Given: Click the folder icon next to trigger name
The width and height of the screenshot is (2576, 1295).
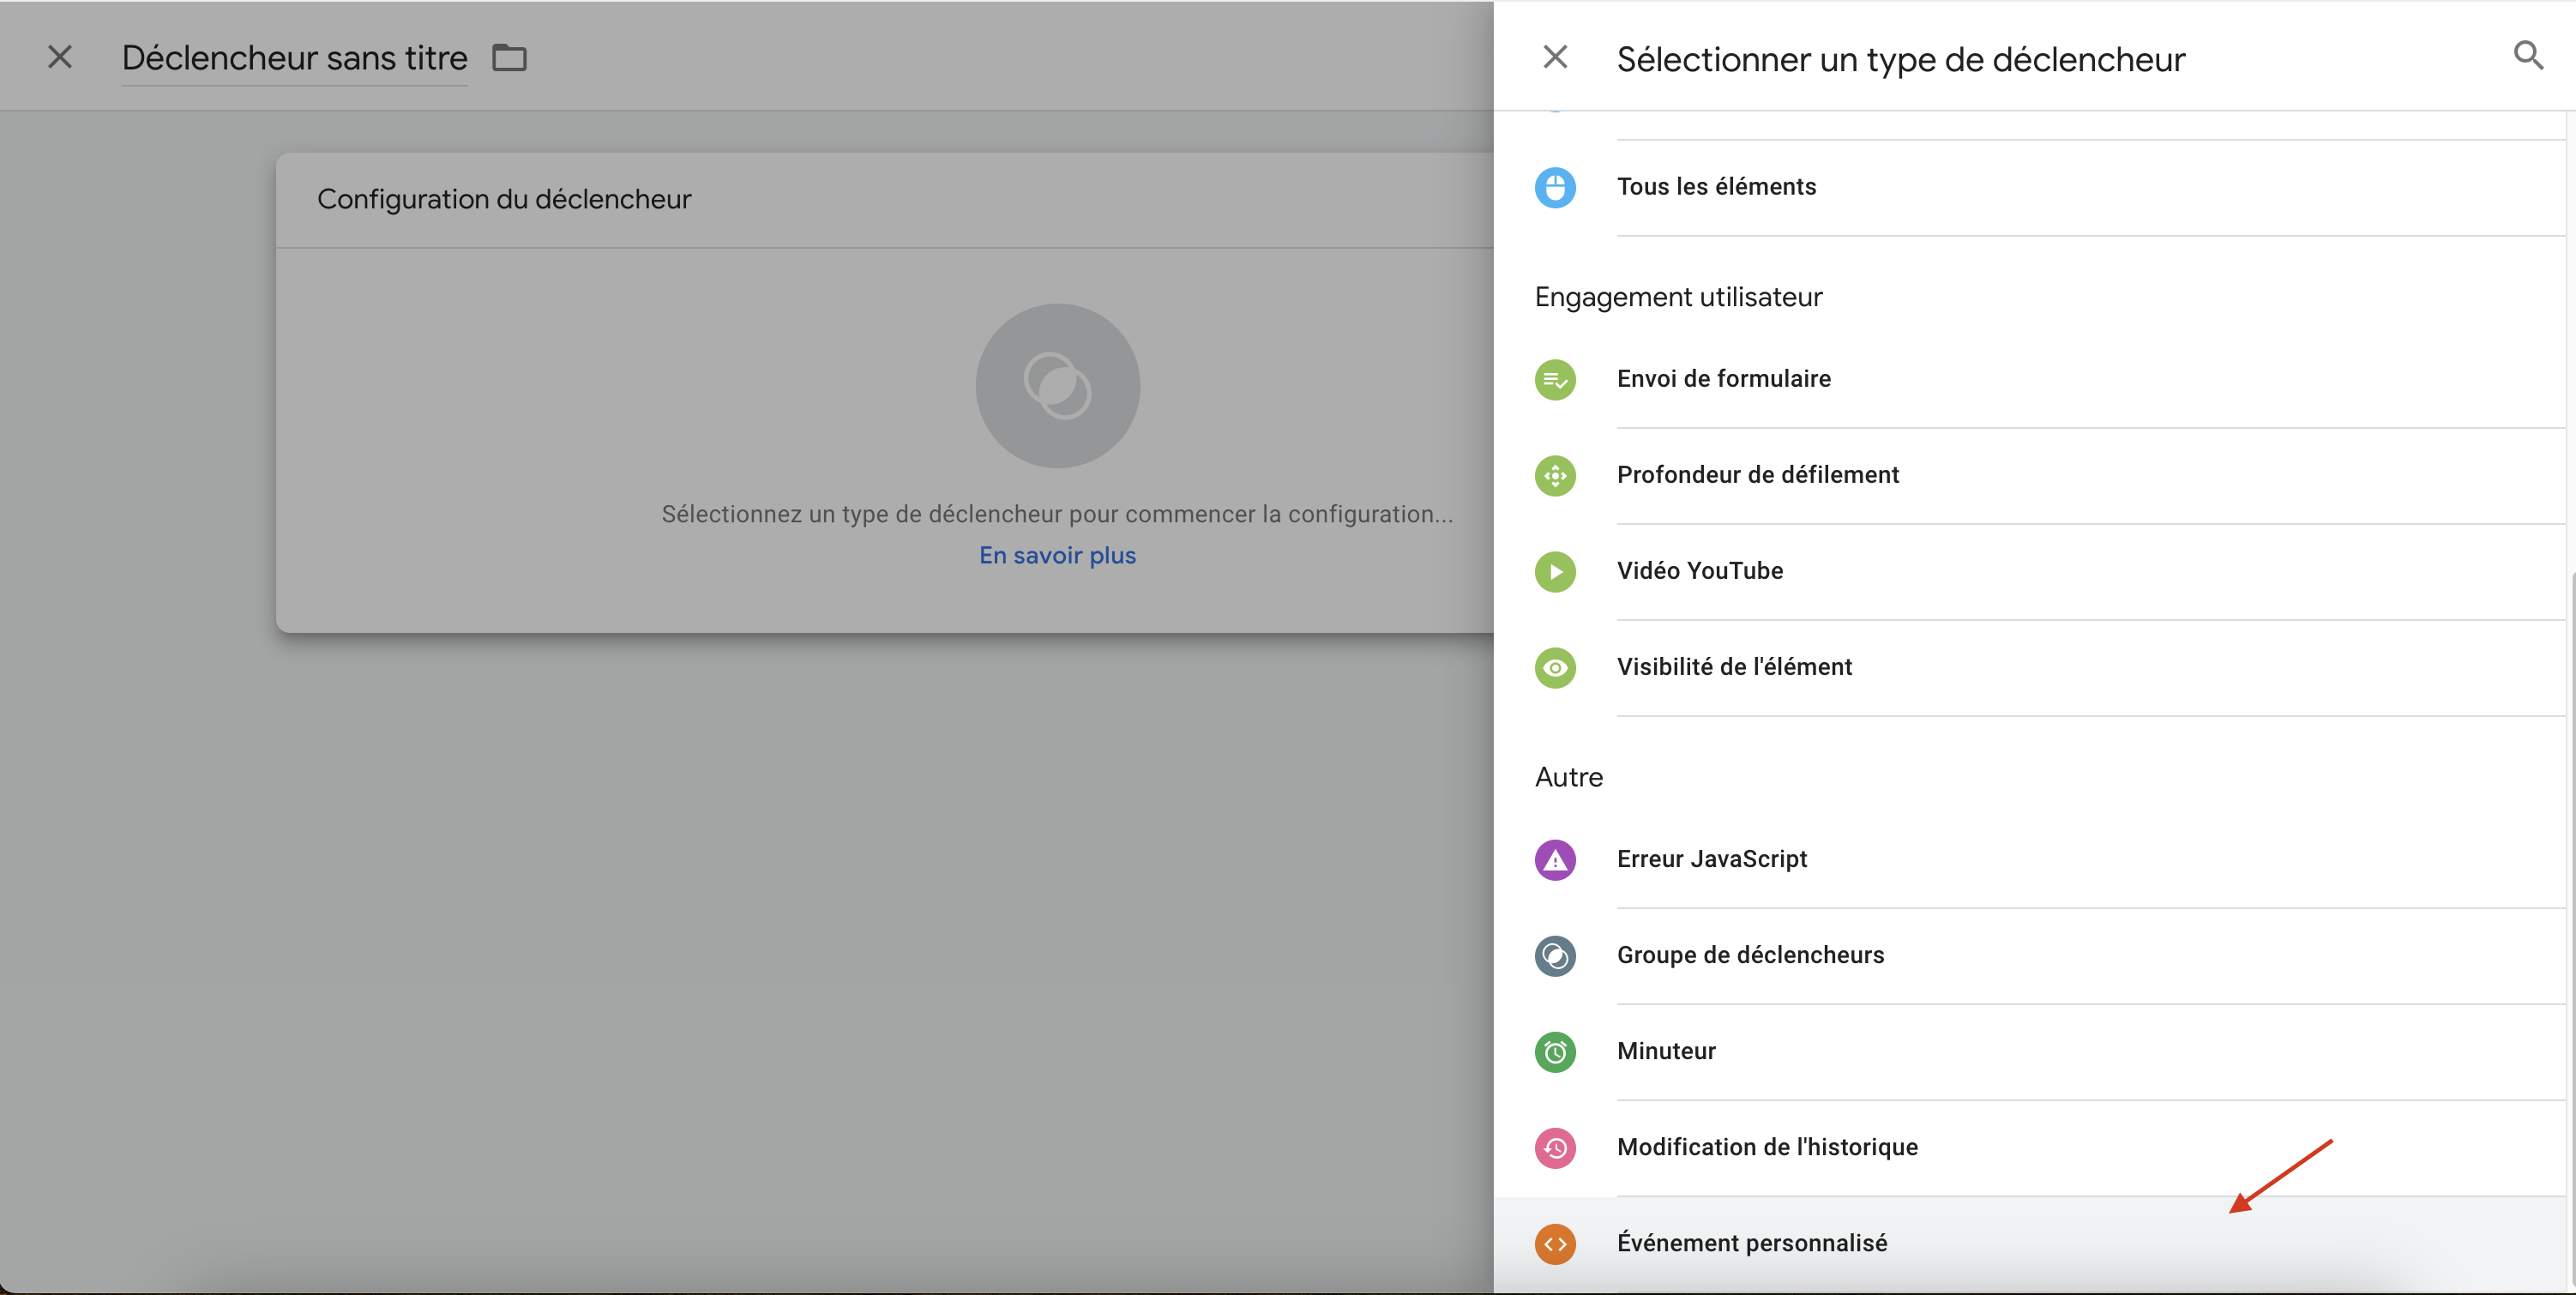Looking at the screenshot, I should point(508,57).
